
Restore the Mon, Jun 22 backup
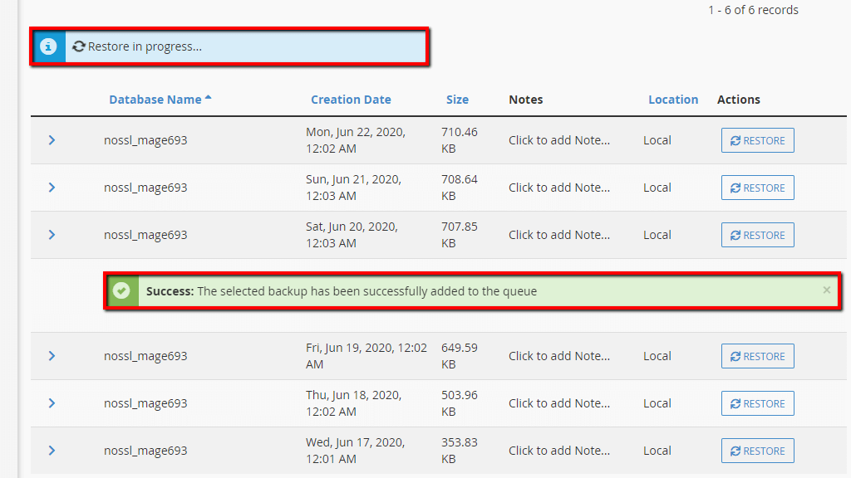(x=758, y=140)
